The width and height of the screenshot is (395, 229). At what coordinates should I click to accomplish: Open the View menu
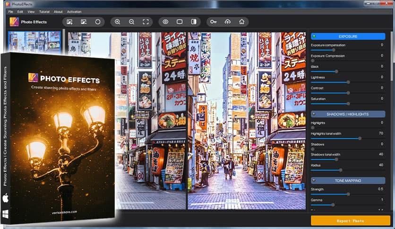[31, 12]
